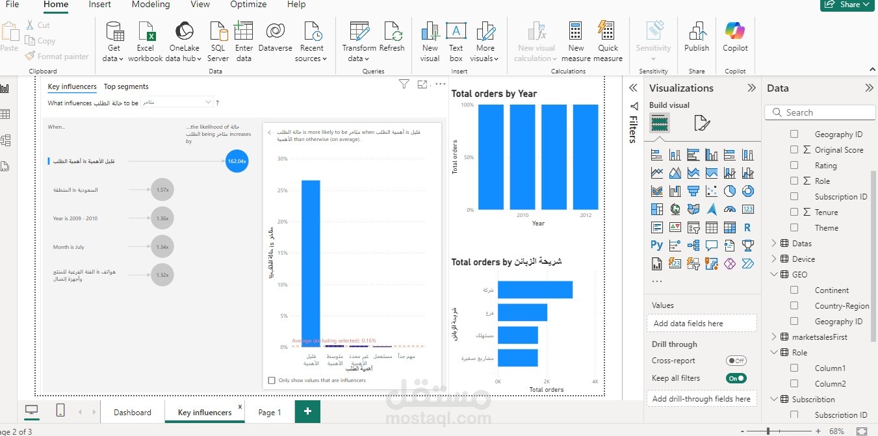878x436 pixels.
Task: Pick the Map globe visual
Action: click(x=675, y=209)
